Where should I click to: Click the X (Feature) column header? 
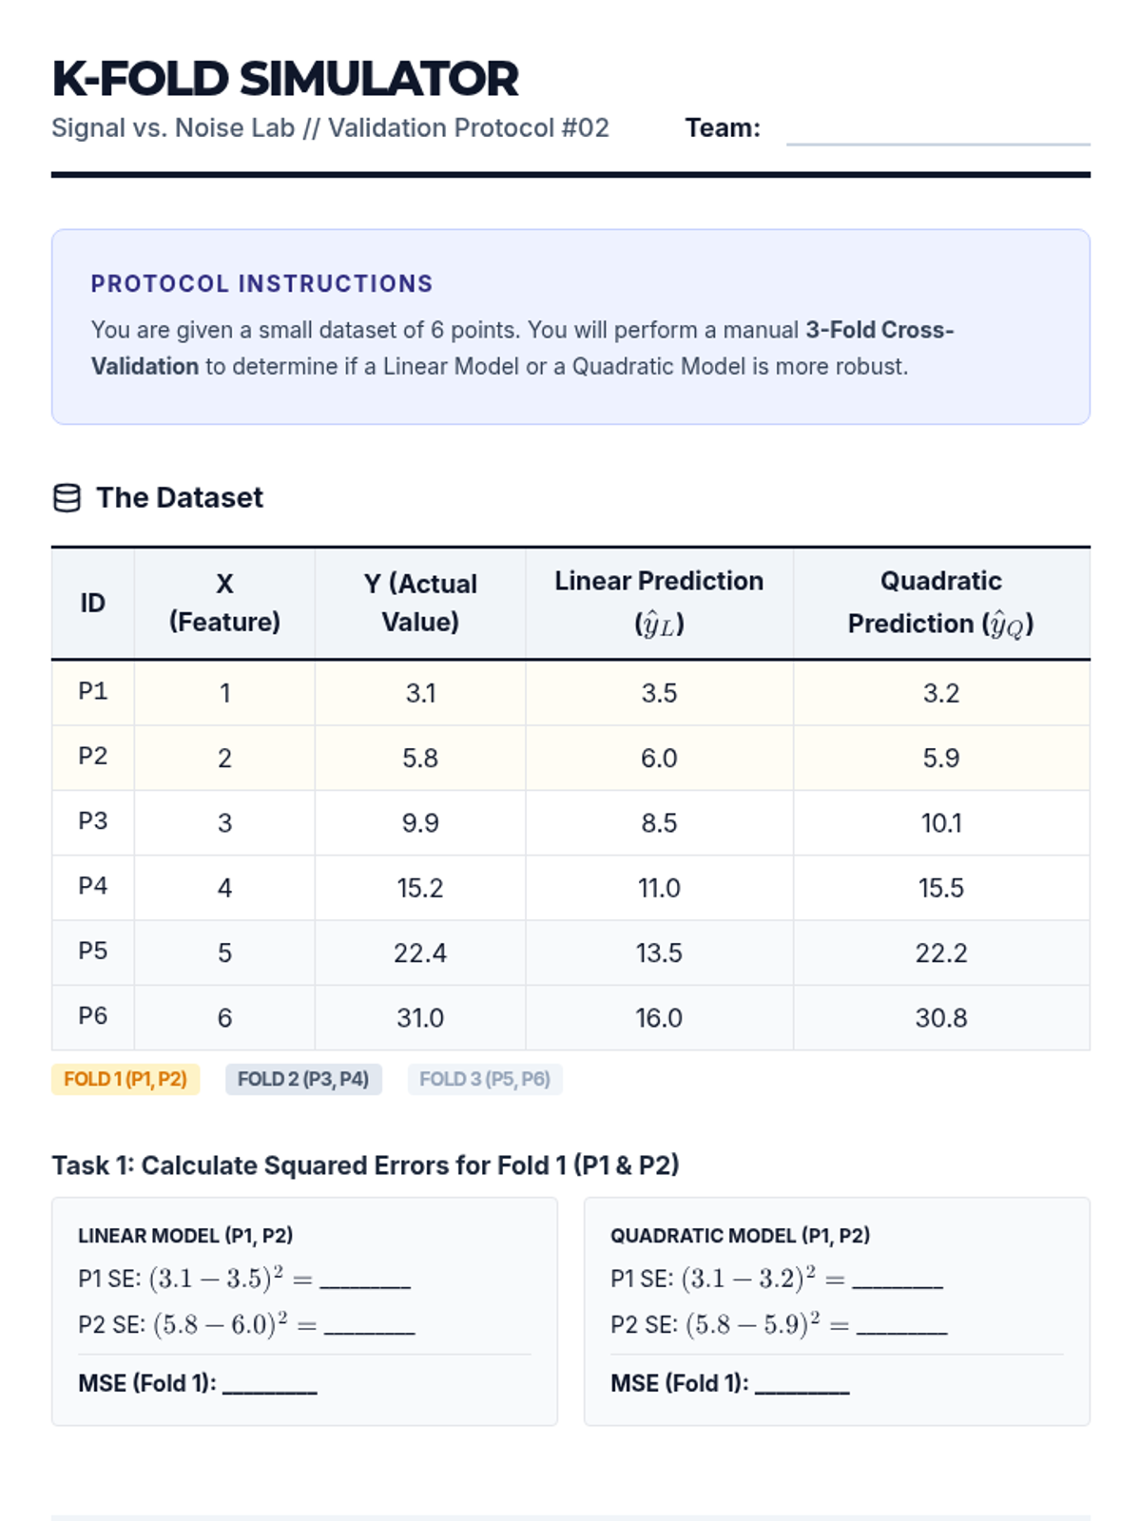[224, 602]
